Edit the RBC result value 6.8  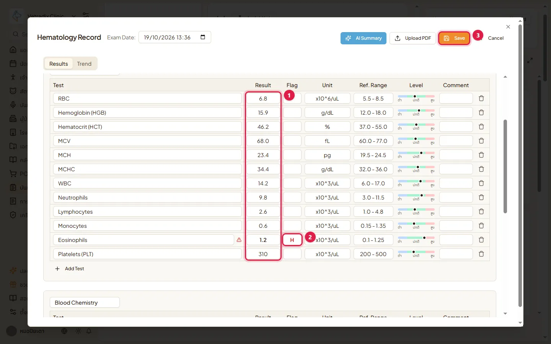(263, 98)
